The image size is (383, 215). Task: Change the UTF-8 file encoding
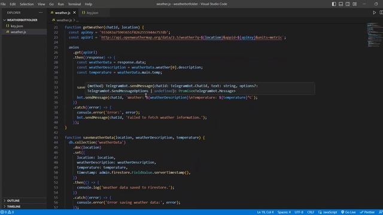(x=299, y=213)
